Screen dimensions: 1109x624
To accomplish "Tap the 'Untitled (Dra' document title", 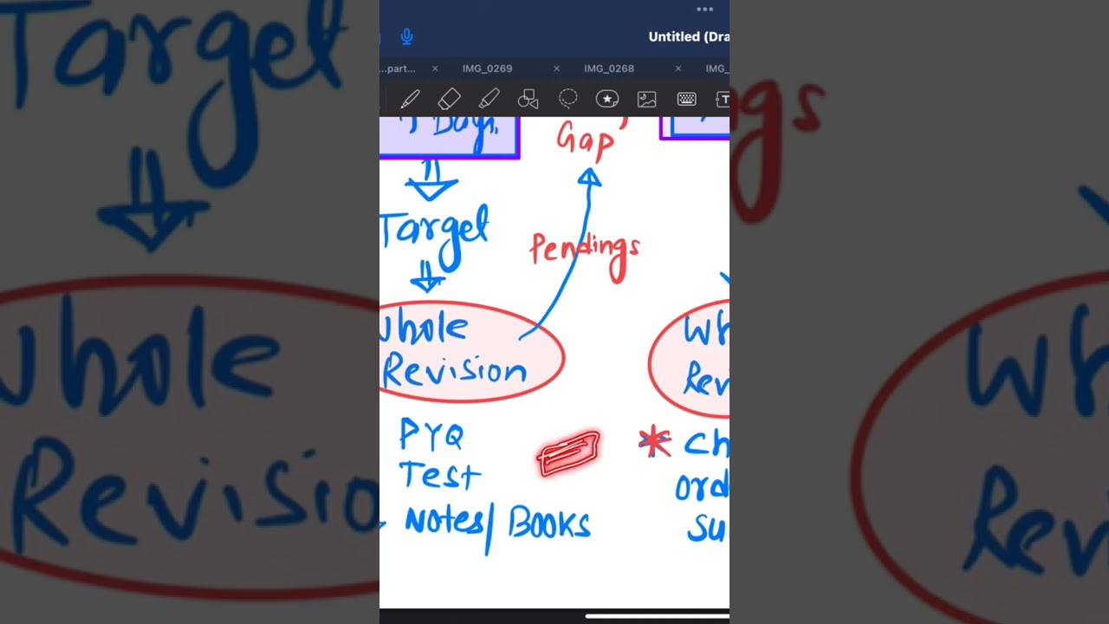I will [689, 36].
